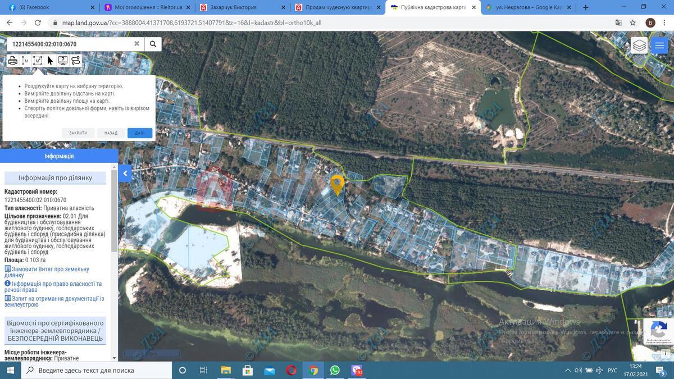
Task: Collapse the information side panel
Action: coord(125,173)
